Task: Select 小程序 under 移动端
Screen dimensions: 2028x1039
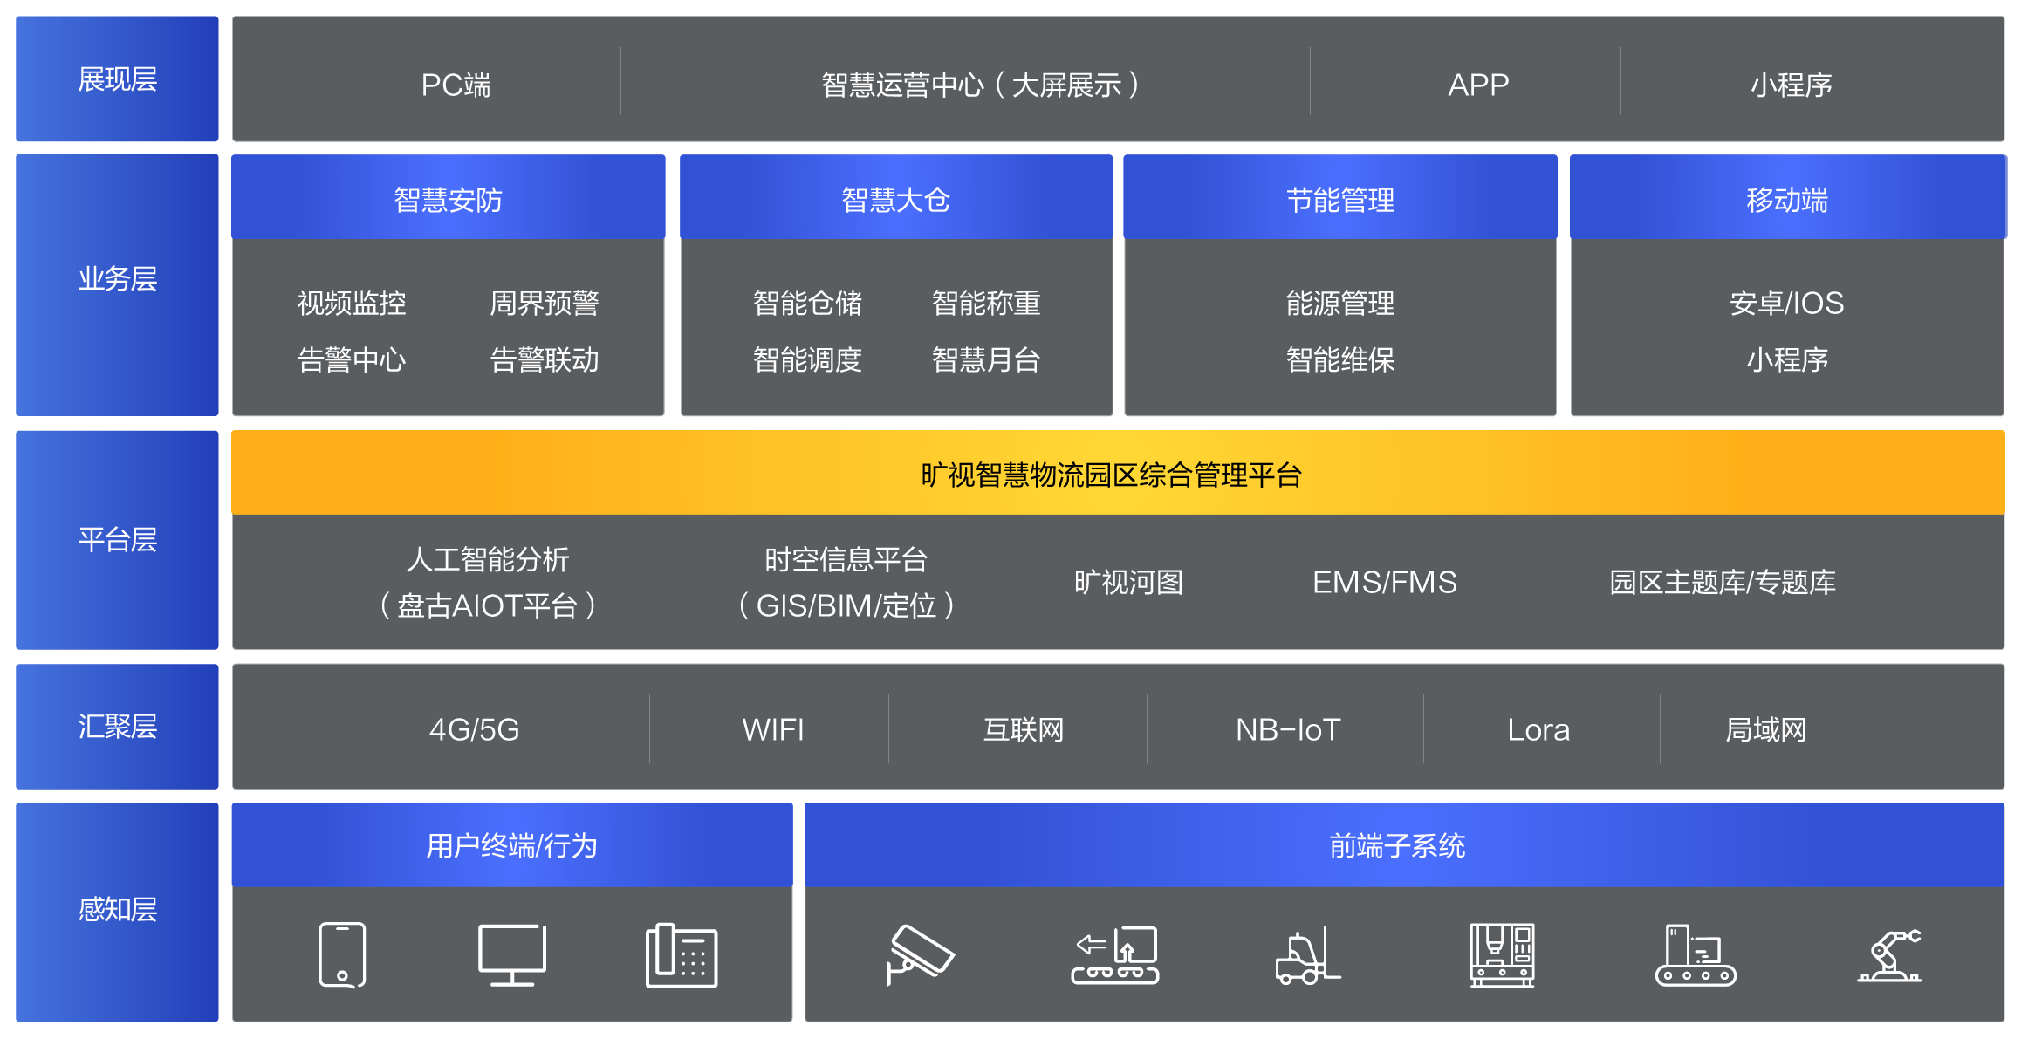Action: tap(1787, 359)
